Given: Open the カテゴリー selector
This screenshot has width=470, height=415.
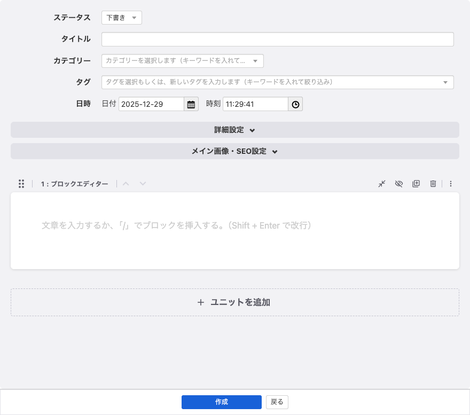Looking at the screenshot, I should click(x=183, y=61).
